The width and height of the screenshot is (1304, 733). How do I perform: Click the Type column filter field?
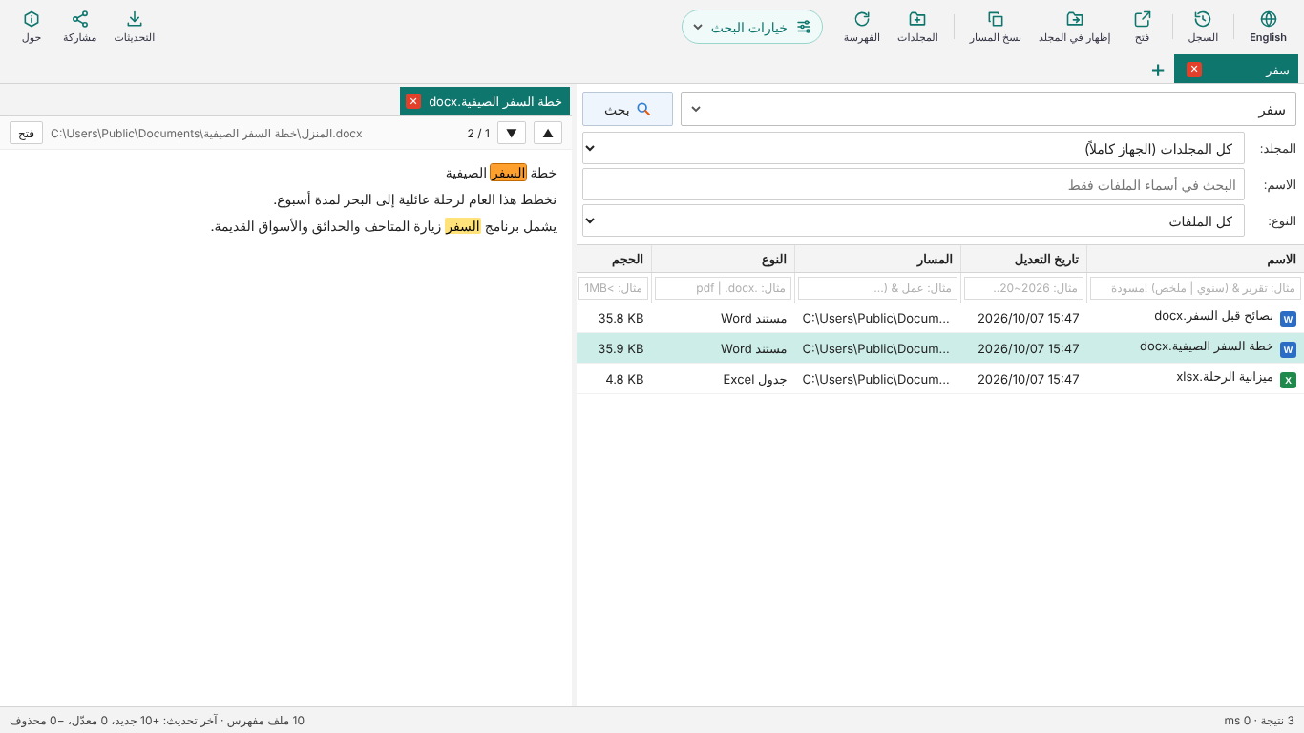click(x=723, y=288)
